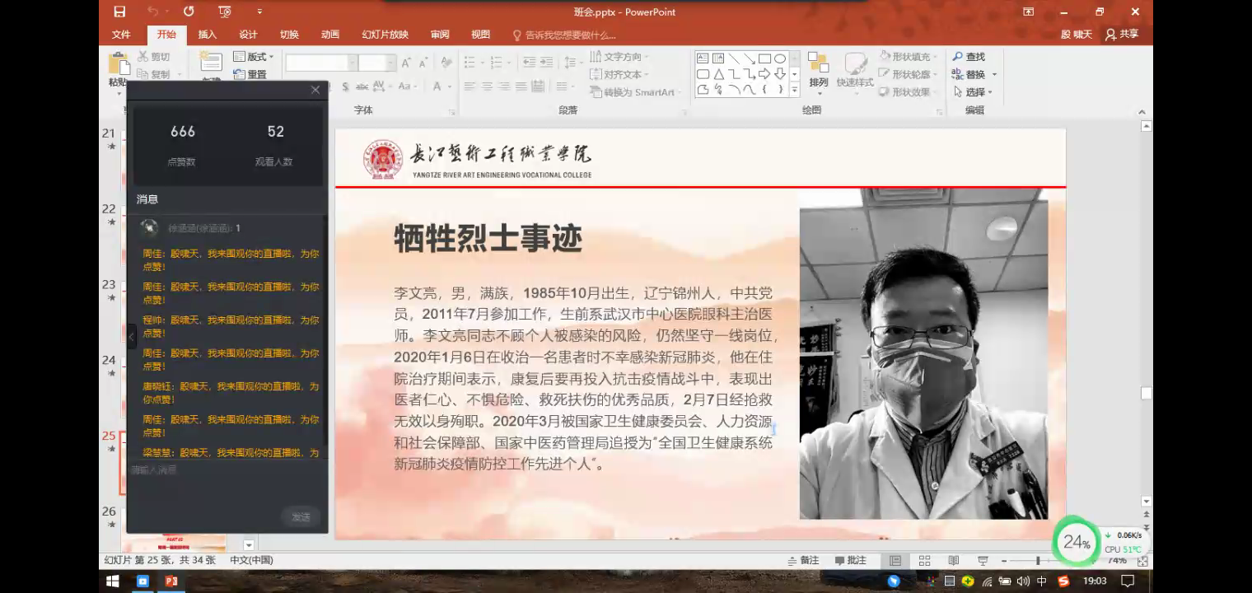Click the Decrease Indent icon
1252x593 pixels.
tap(530, 63)
